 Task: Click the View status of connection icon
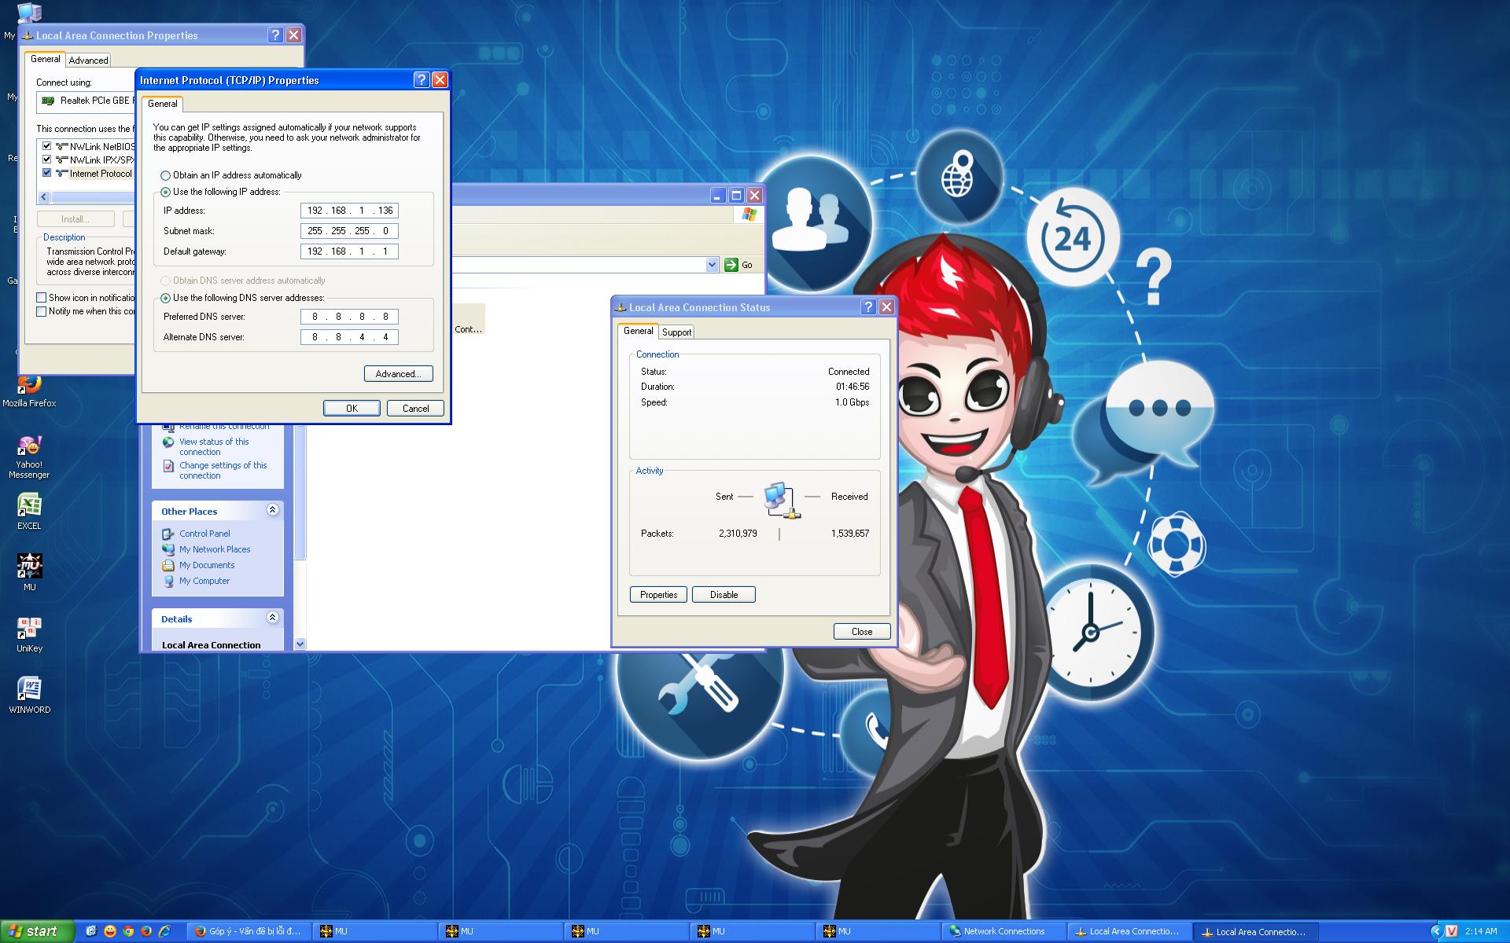[168, 442]
